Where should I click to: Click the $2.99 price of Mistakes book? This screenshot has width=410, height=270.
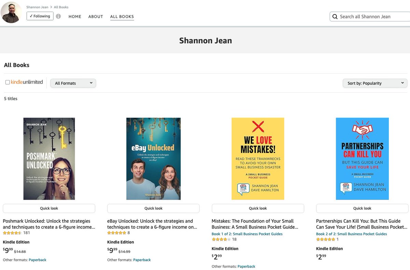point(217,257)
